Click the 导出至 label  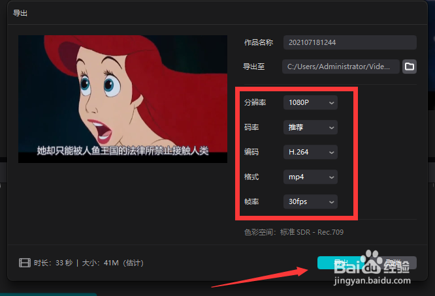click(253, 67)
